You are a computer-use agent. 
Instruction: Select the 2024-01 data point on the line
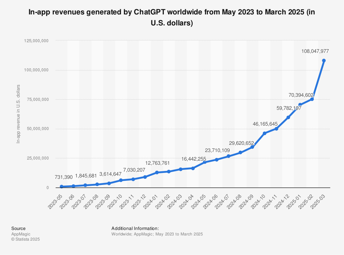point(157,172)
